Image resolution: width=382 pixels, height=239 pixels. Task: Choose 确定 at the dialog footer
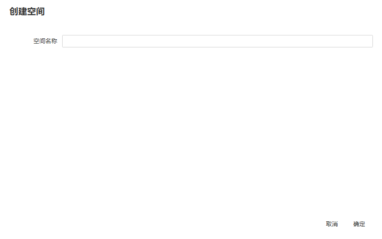(x=359, y=224)
